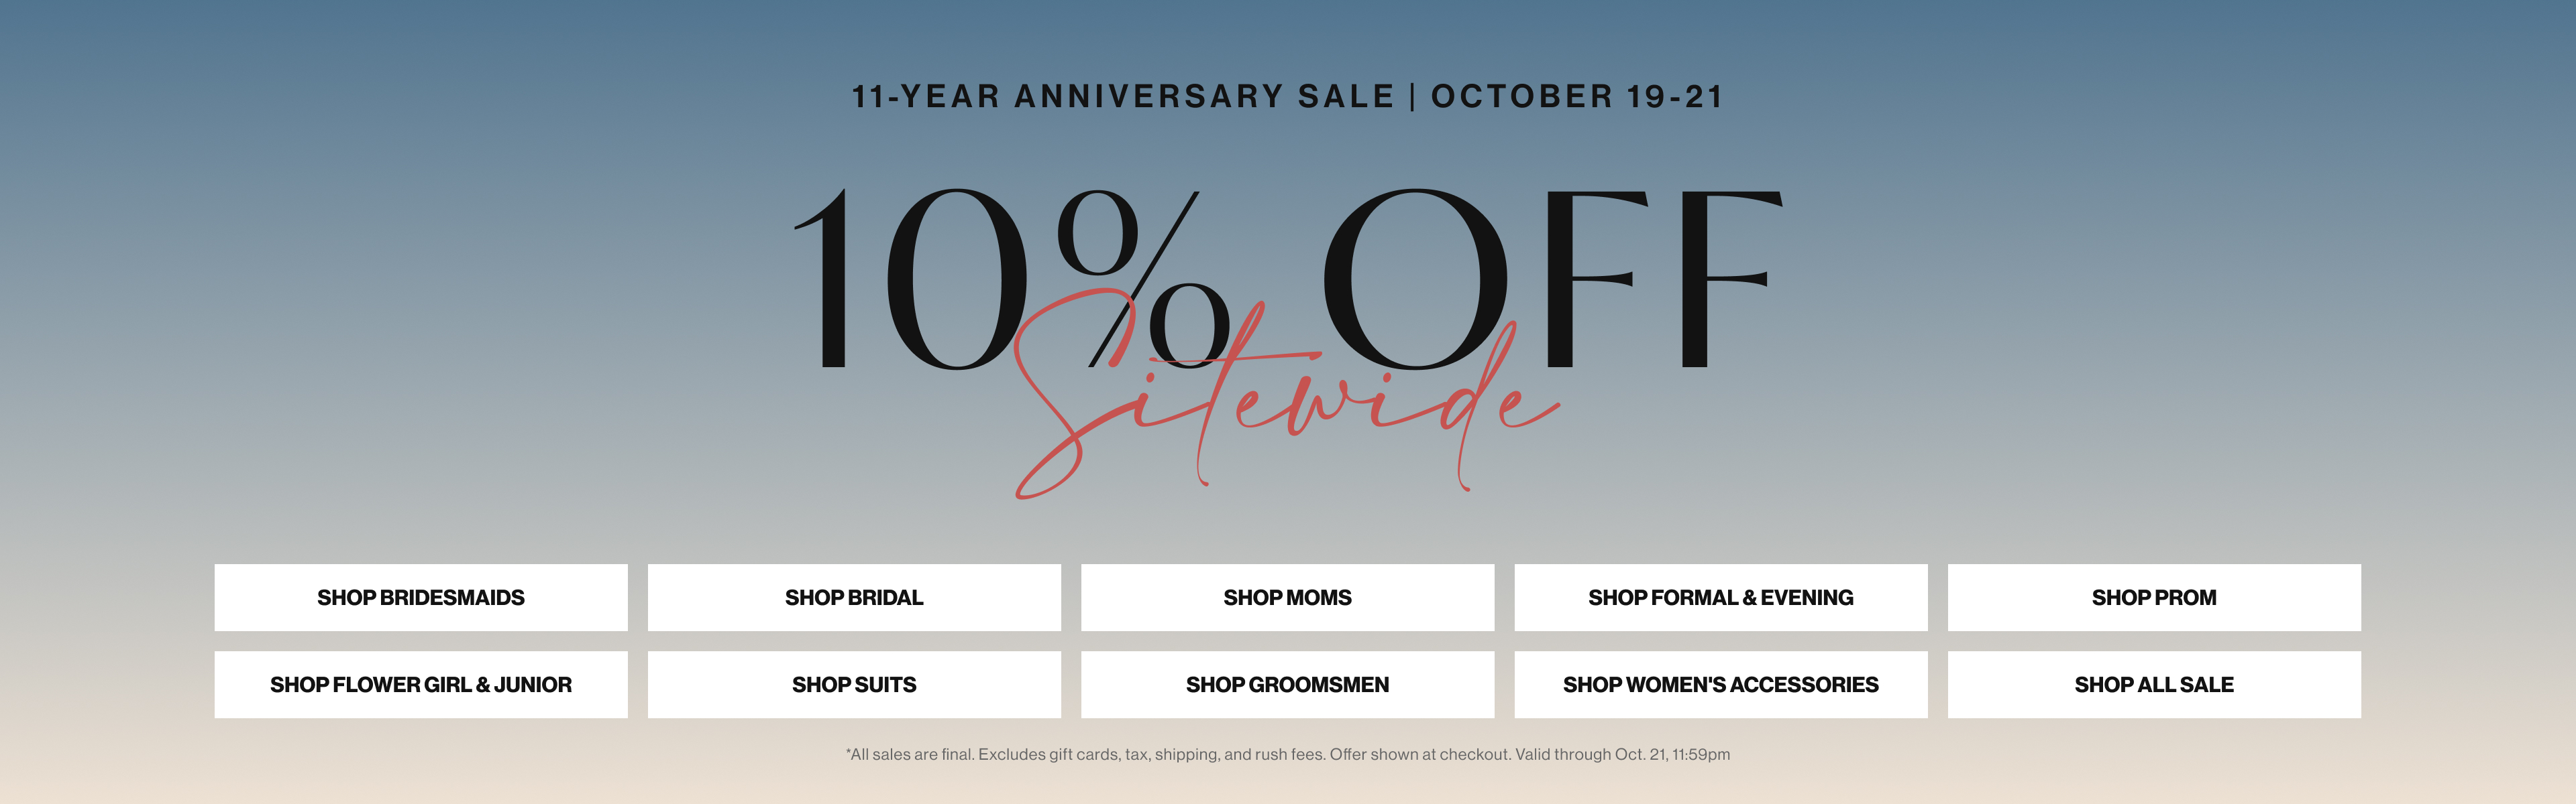Click Shop Flower Girl & Junior
This screenshot has width=2576, height=804.
click(x=420, y=684)
